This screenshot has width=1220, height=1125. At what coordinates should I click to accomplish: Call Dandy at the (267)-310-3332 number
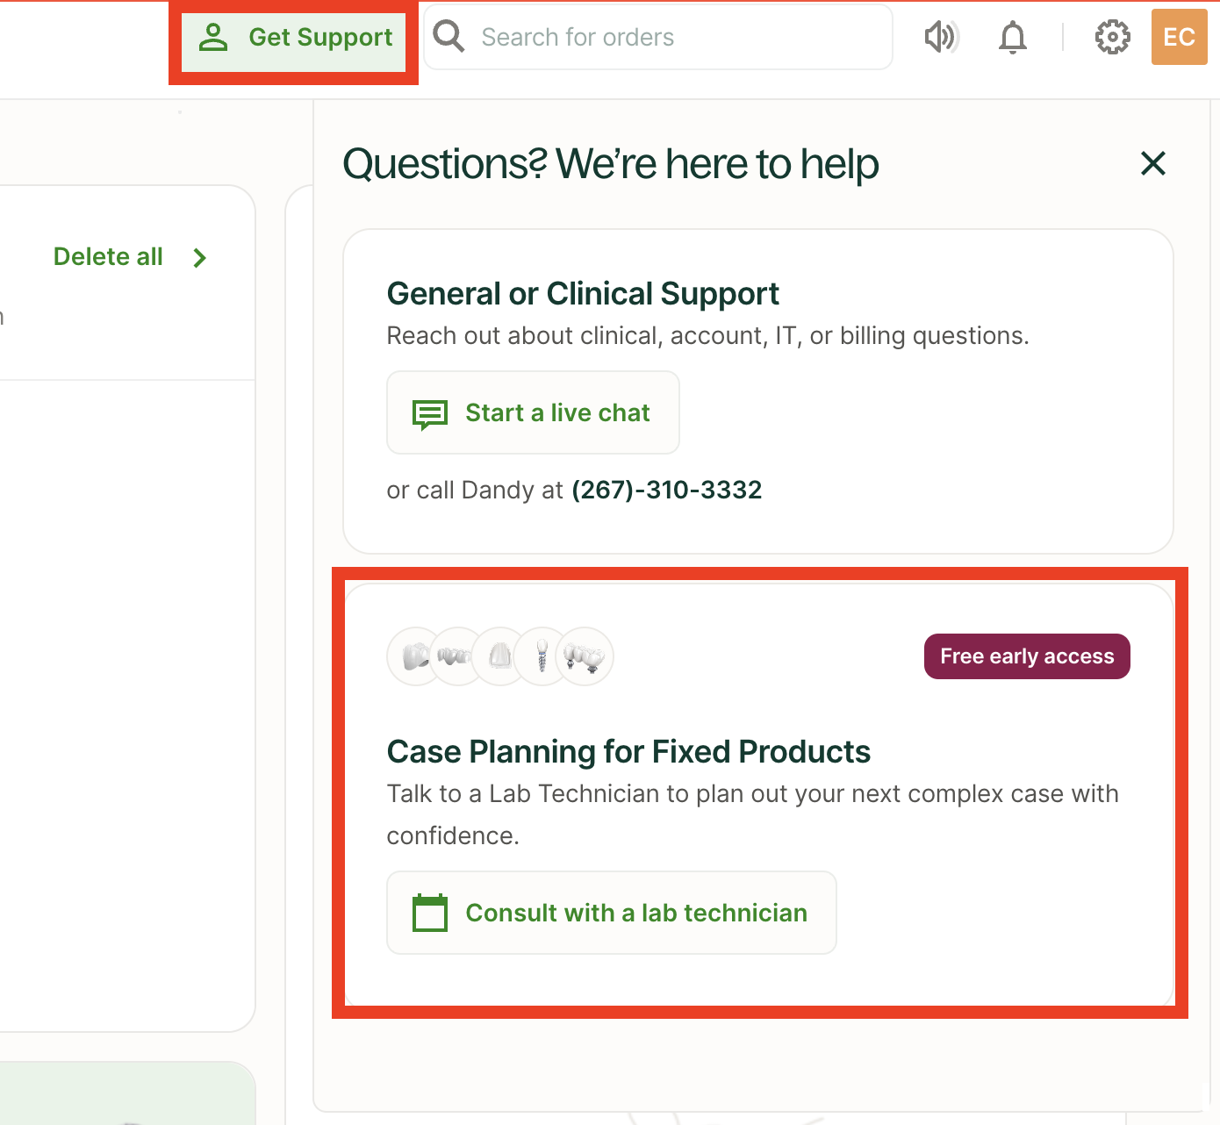click(666, 490)
